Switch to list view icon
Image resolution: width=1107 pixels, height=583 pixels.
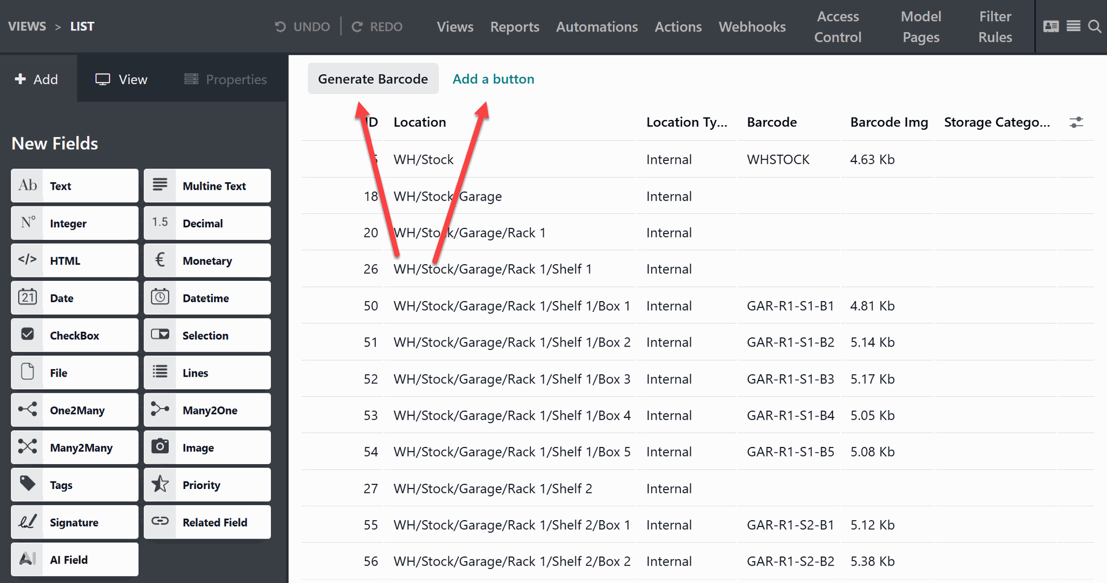point(1073,27)
